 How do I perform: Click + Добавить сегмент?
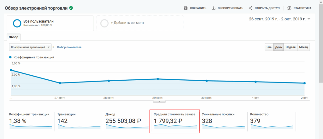(127, 23)
